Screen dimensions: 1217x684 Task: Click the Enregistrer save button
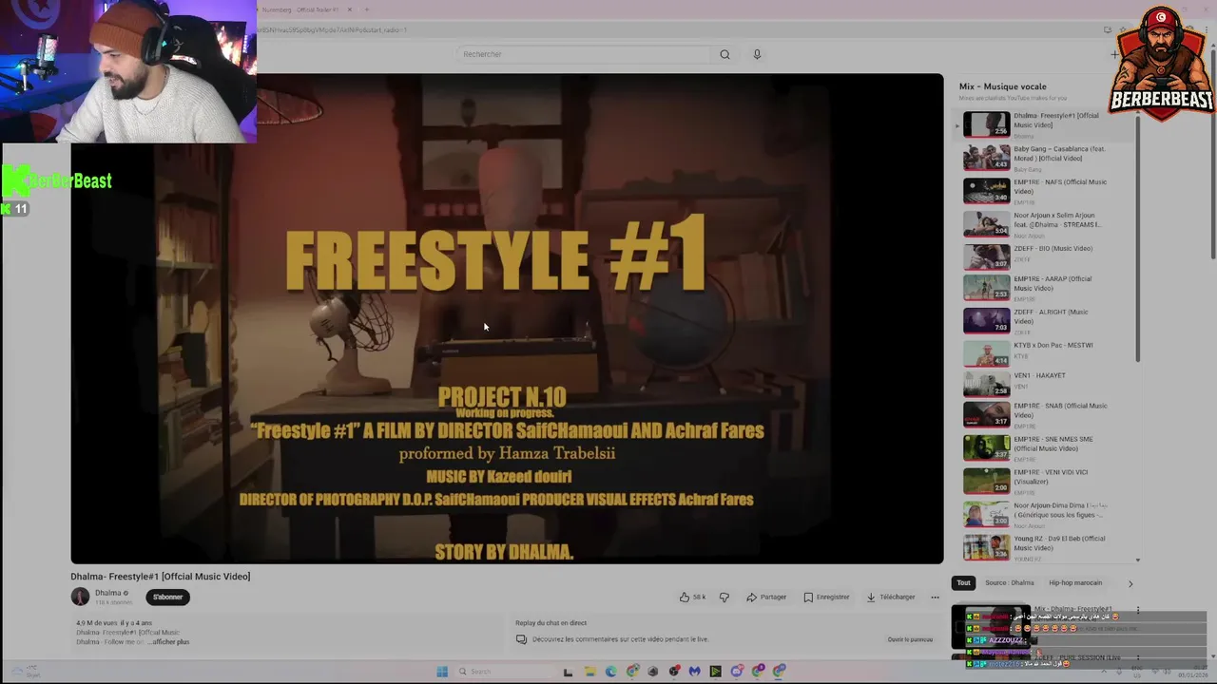tap(826, 597)
